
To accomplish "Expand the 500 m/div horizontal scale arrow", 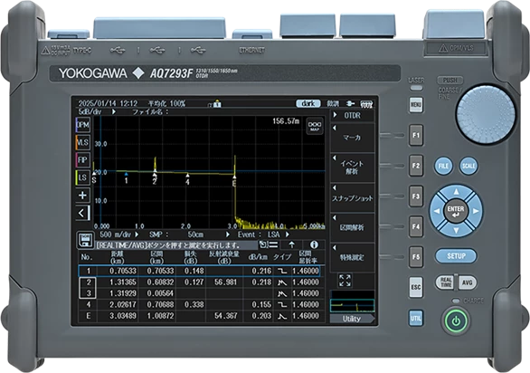I will pos(137,234).
